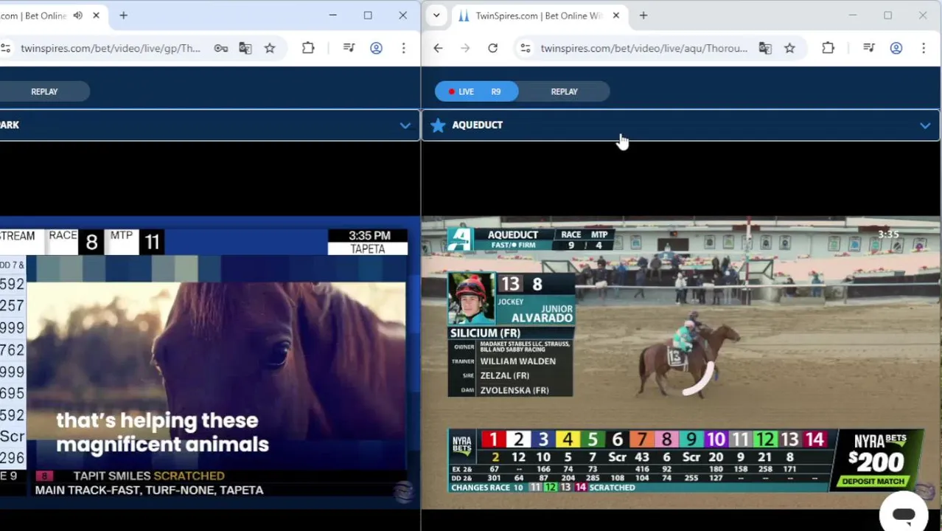The height and width of the screenshot is (531, 942).
Task: Select LIVE R9 toggle in right window
Action: [476, 91]
